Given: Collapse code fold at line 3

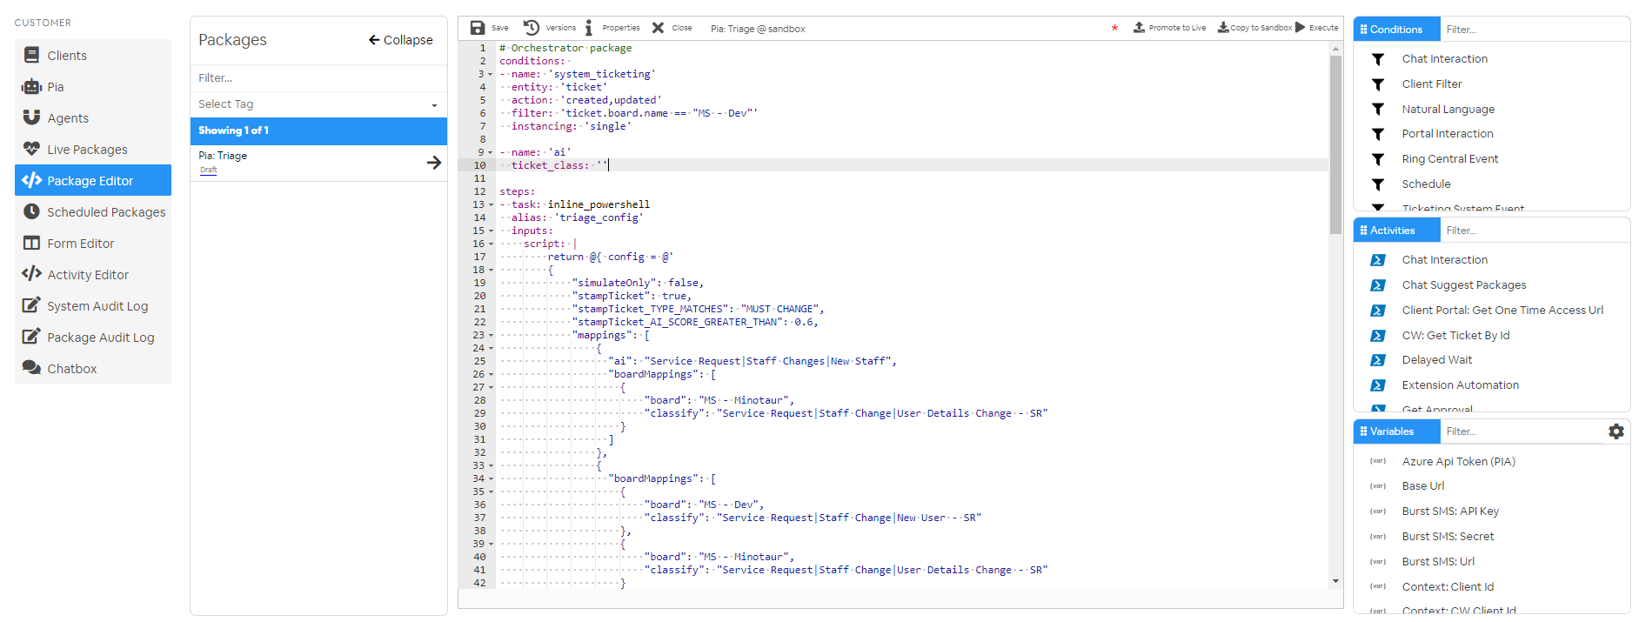Looking at the screenshot, I should point(491,75).
